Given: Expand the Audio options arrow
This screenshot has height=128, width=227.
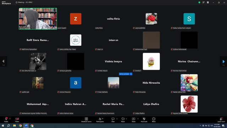Looking at the screenshot, I should pos(10,119).
